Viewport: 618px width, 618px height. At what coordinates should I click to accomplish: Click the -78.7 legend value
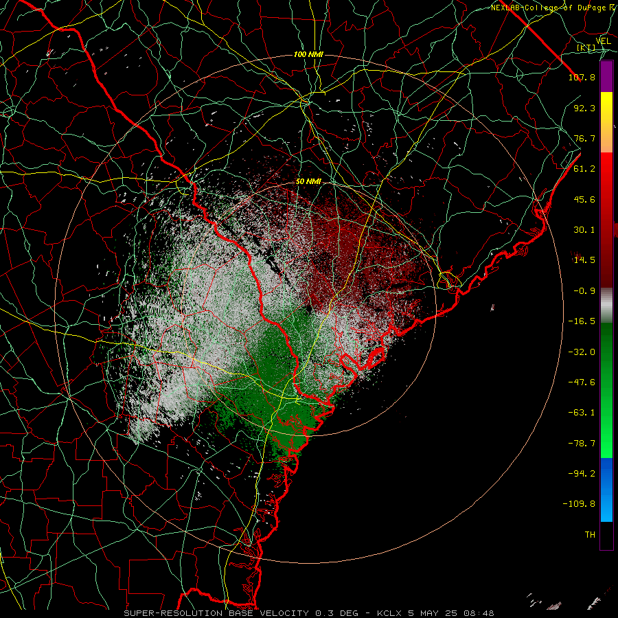[x=582, y=444]
